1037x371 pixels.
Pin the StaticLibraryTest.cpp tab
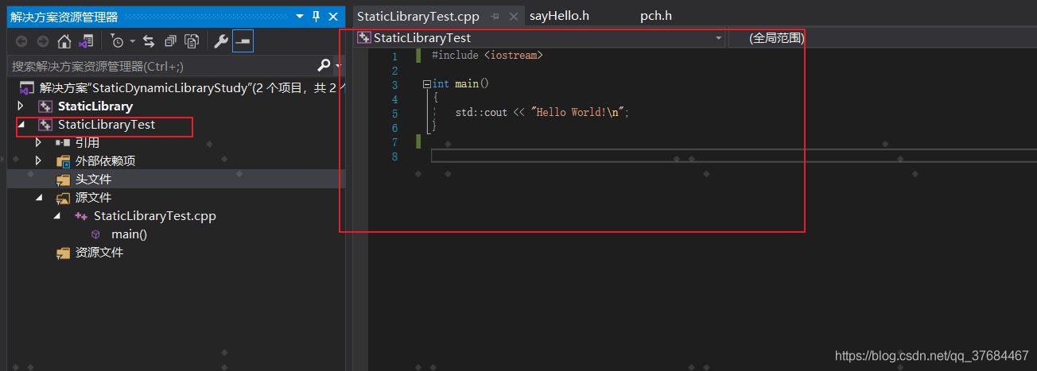(x=495, y=17)
